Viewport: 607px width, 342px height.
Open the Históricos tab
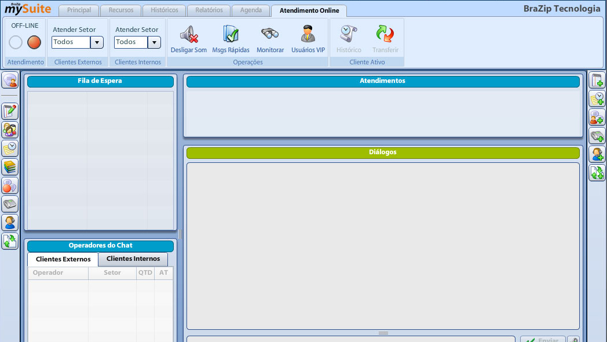tap(164, 10)
